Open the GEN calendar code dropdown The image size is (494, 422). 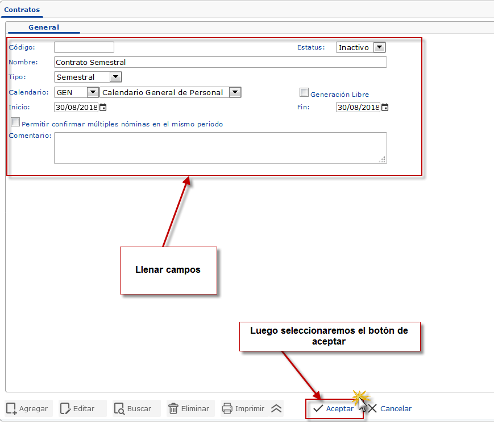tap(77, 92)
